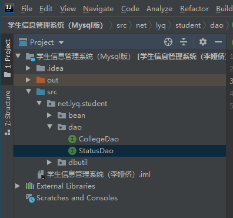
Task: Click the Collapse All icon in Project panel
Action: [184, 42]
